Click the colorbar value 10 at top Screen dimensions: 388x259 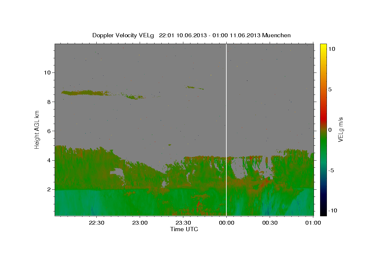pyautogui.click(x=331, y=49)
